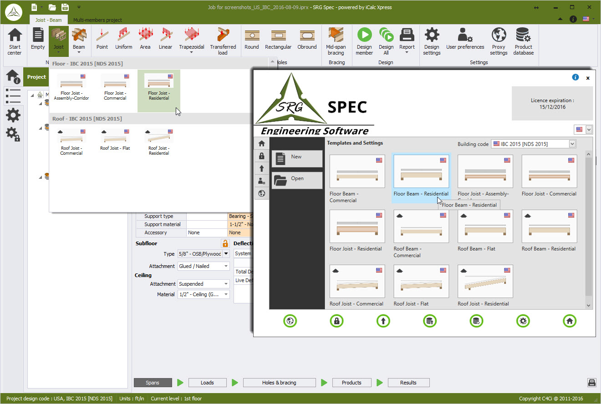Image resolution: width=601 pixels, height=404 pixels.
Task: Toggle the Subfloor lock icon
Action: point(224,243)
